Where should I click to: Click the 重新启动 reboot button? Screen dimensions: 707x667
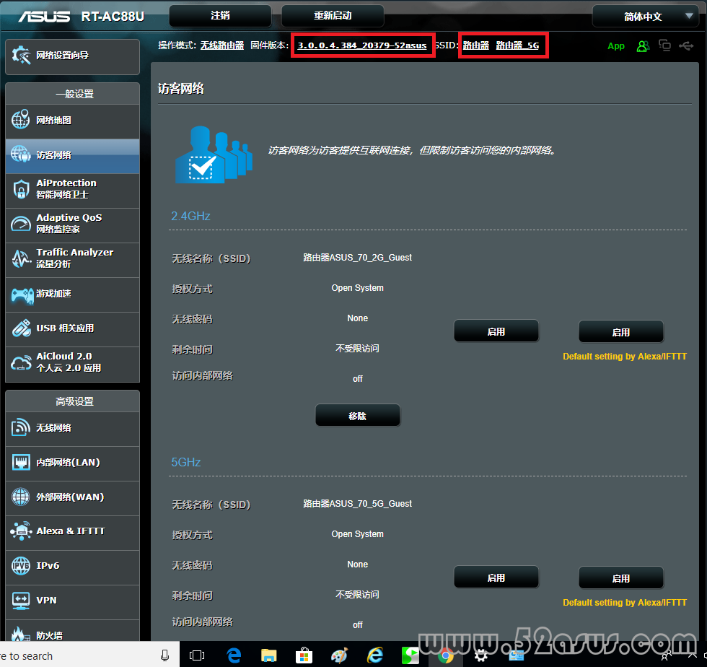pos(333,16)
